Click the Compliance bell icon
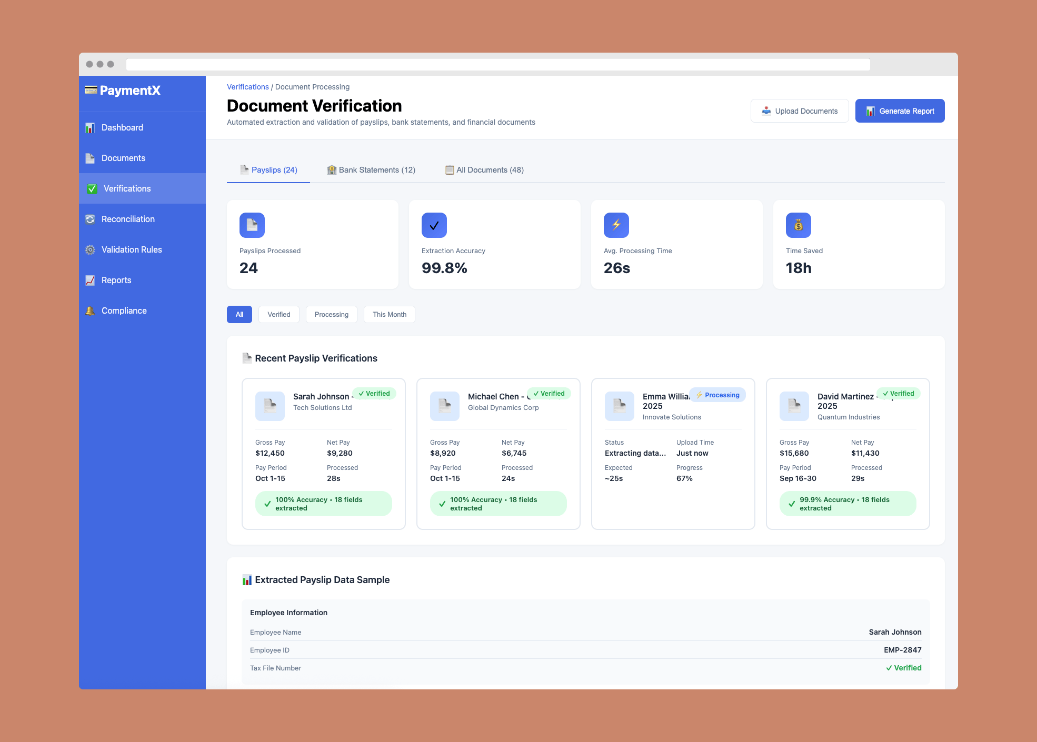 (91, 310)
